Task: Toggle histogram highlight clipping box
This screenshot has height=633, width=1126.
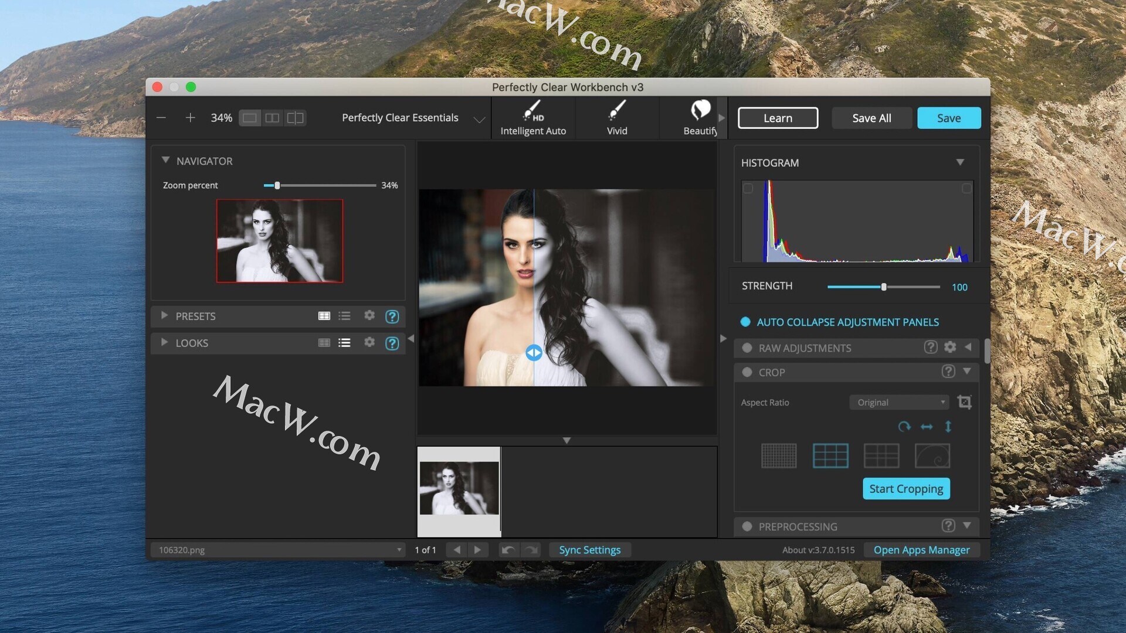Action: [x=966, y=188]
